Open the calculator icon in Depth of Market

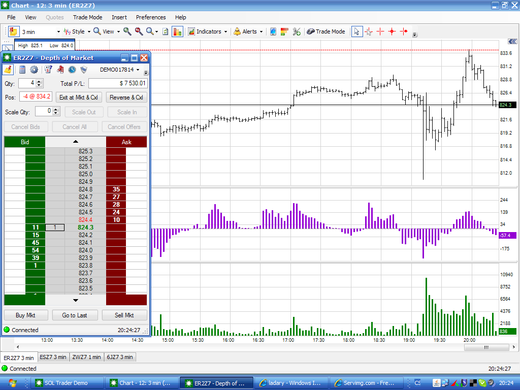(22, 70)
